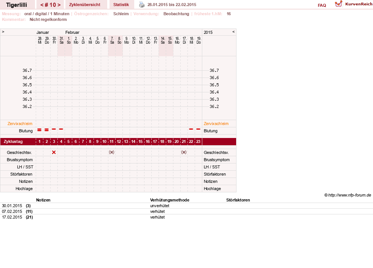Click the Januar month label
The image size is (373, 268).
(x=43, y=32)
